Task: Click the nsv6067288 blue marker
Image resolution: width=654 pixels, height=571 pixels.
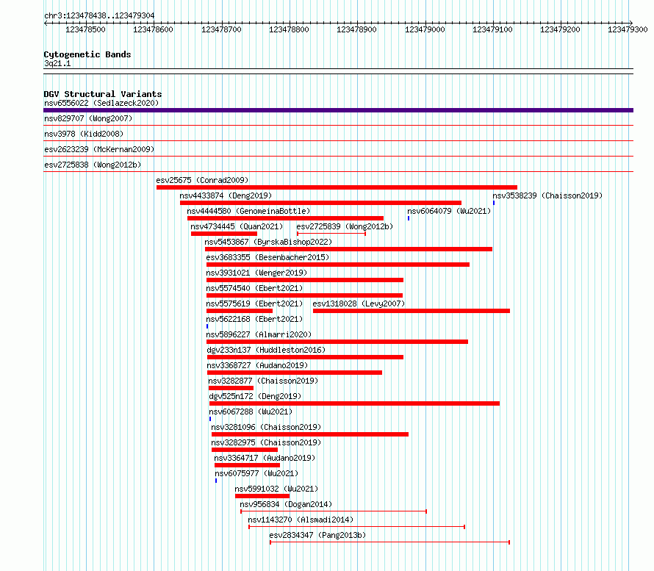Action: tap(210, 419)
